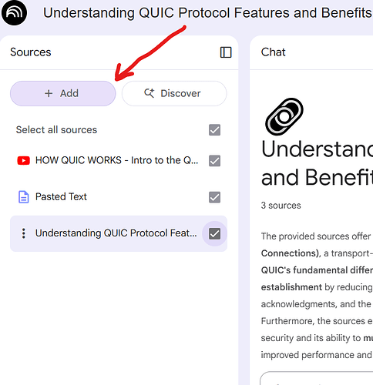The height and width of the screenshot is (385, 373).
Task: Click the Discover sources button
Action: (174, 93)
